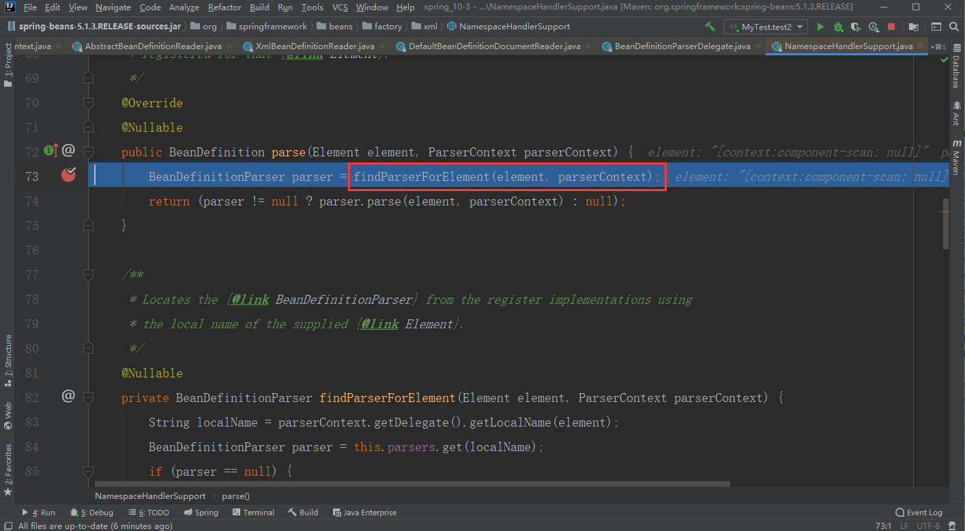Click NamespaceHandlerSupport in the bottom breadcrumb

pos(150,496)
